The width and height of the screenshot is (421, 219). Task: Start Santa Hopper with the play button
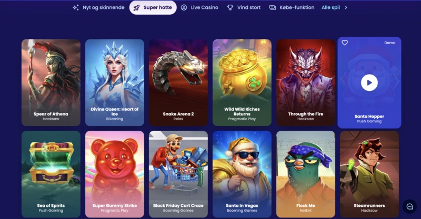369,82
